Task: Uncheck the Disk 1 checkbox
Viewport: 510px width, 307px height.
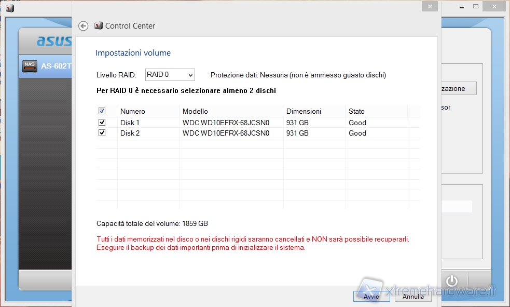Action: coord(102,123)
